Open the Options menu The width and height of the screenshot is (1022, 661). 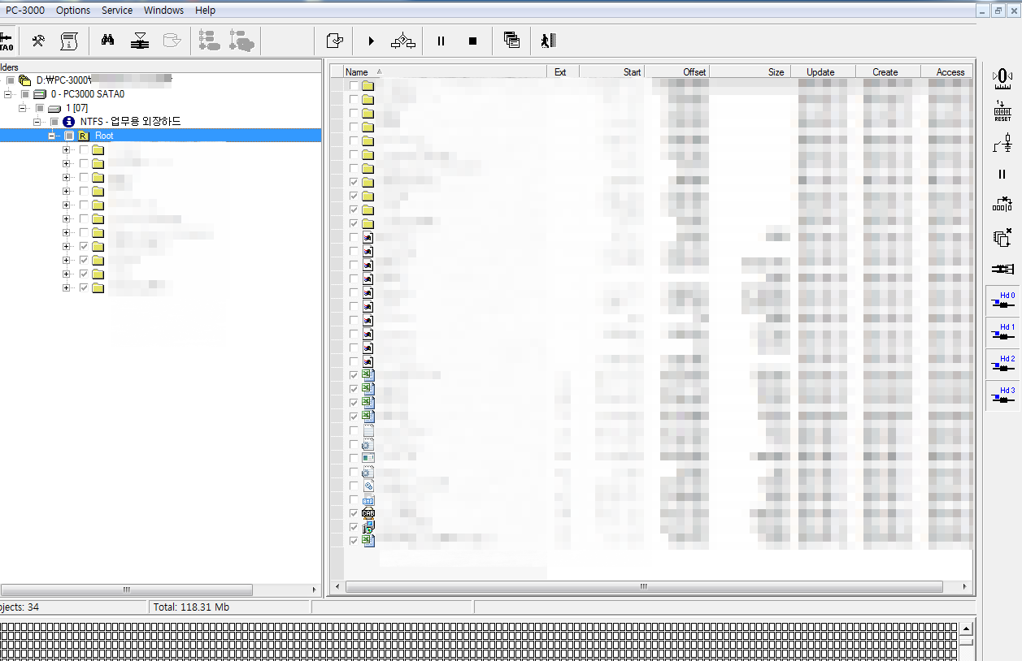[x=73, y=11]
